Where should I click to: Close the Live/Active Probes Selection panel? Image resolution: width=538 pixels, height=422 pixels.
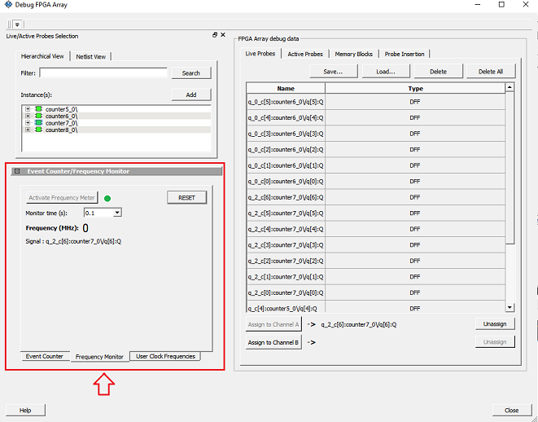(x=222, y=35)
